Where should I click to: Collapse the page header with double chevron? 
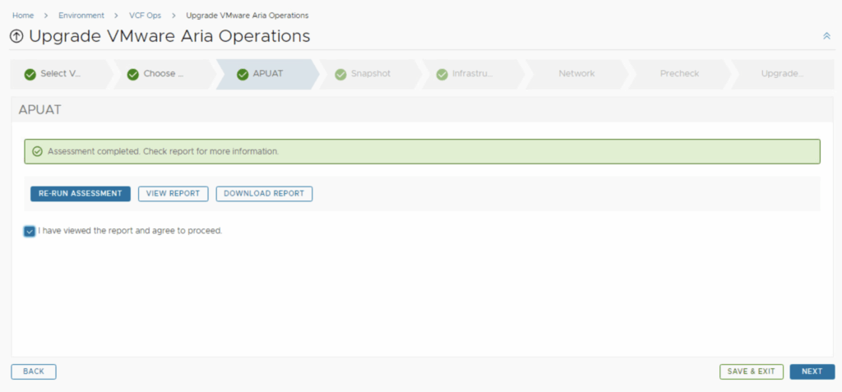click(826, 36)
